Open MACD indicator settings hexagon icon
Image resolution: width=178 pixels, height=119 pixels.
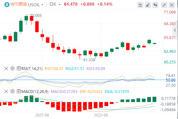point(13,91)
